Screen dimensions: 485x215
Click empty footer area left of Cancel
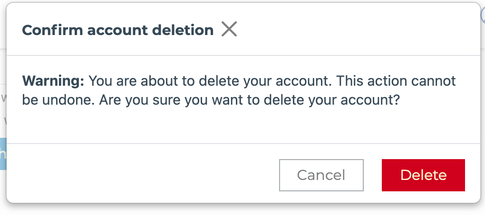tap(143, 175)
